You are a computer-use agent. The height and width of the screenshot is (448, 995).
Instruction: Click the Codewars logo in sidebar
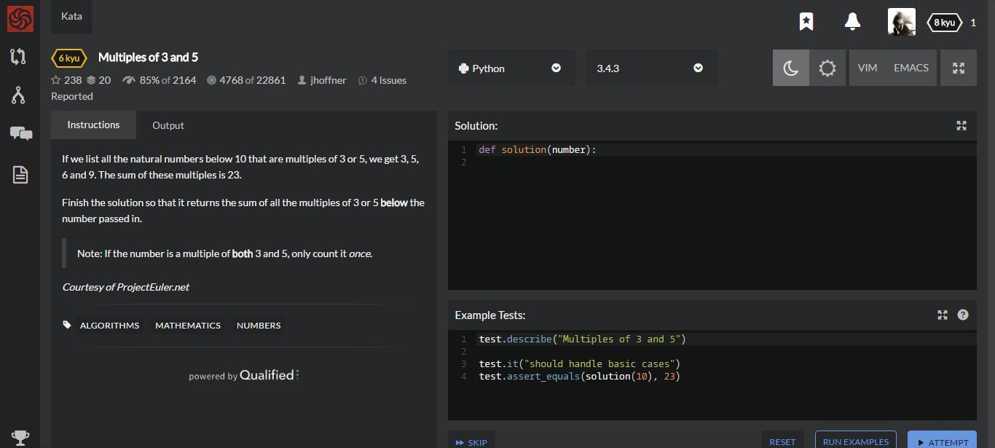pos(20,19)
